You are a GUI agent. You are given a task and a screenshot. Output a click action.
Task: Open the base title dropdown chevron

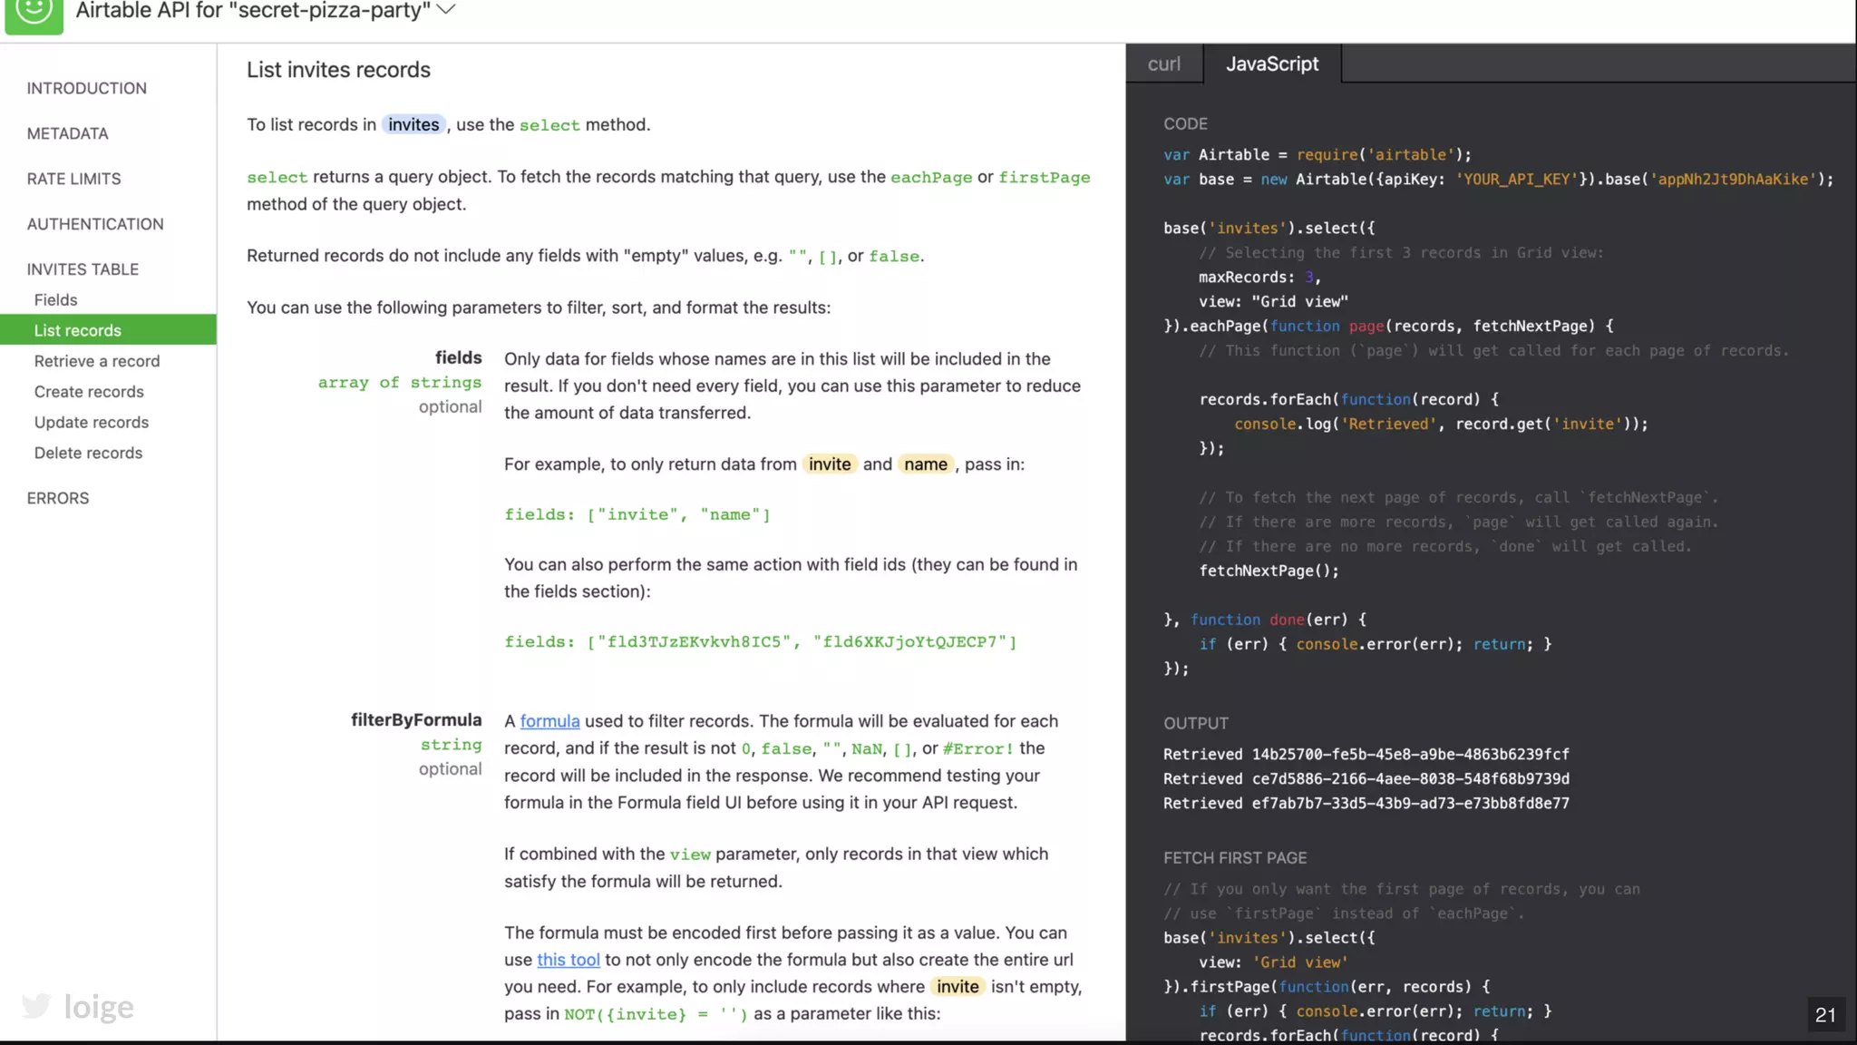445,10
